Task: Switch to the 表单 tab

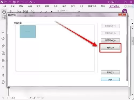Action: 56,6
